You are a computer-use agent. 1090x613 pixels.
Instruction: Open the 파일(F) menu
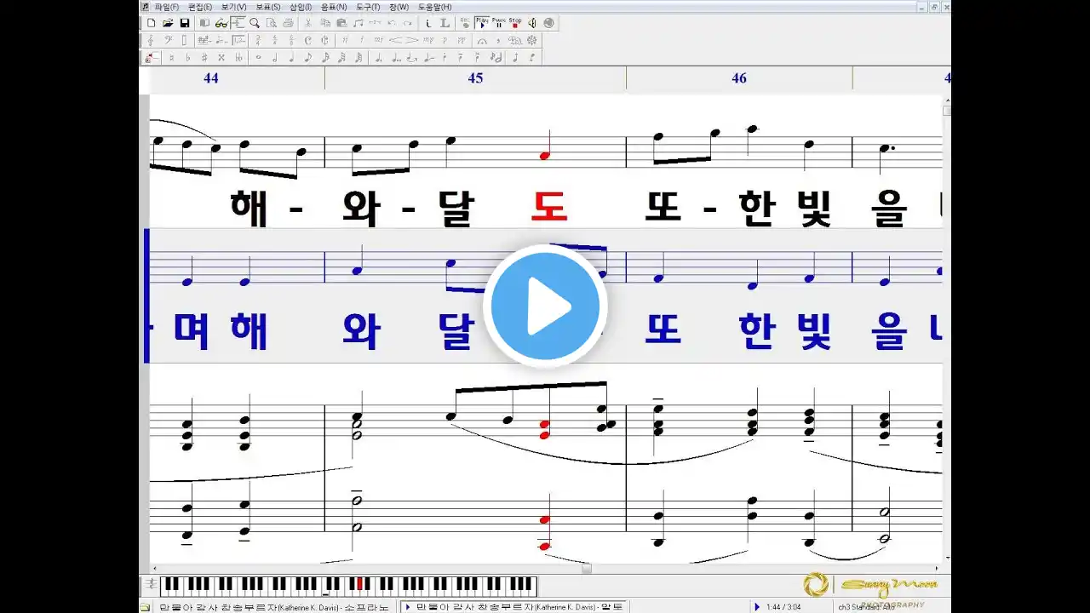coord(166,7)
